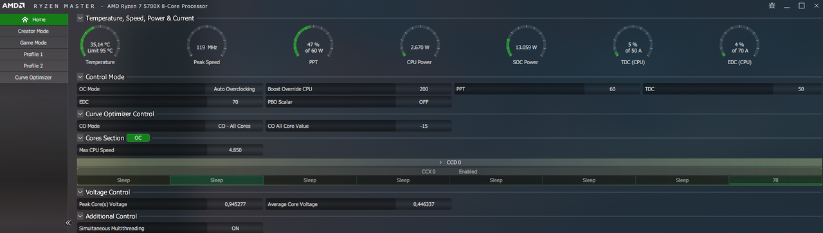Collapse the Control Mode section
The width and height of the screenshot is (823, 233).
(80, 76)
